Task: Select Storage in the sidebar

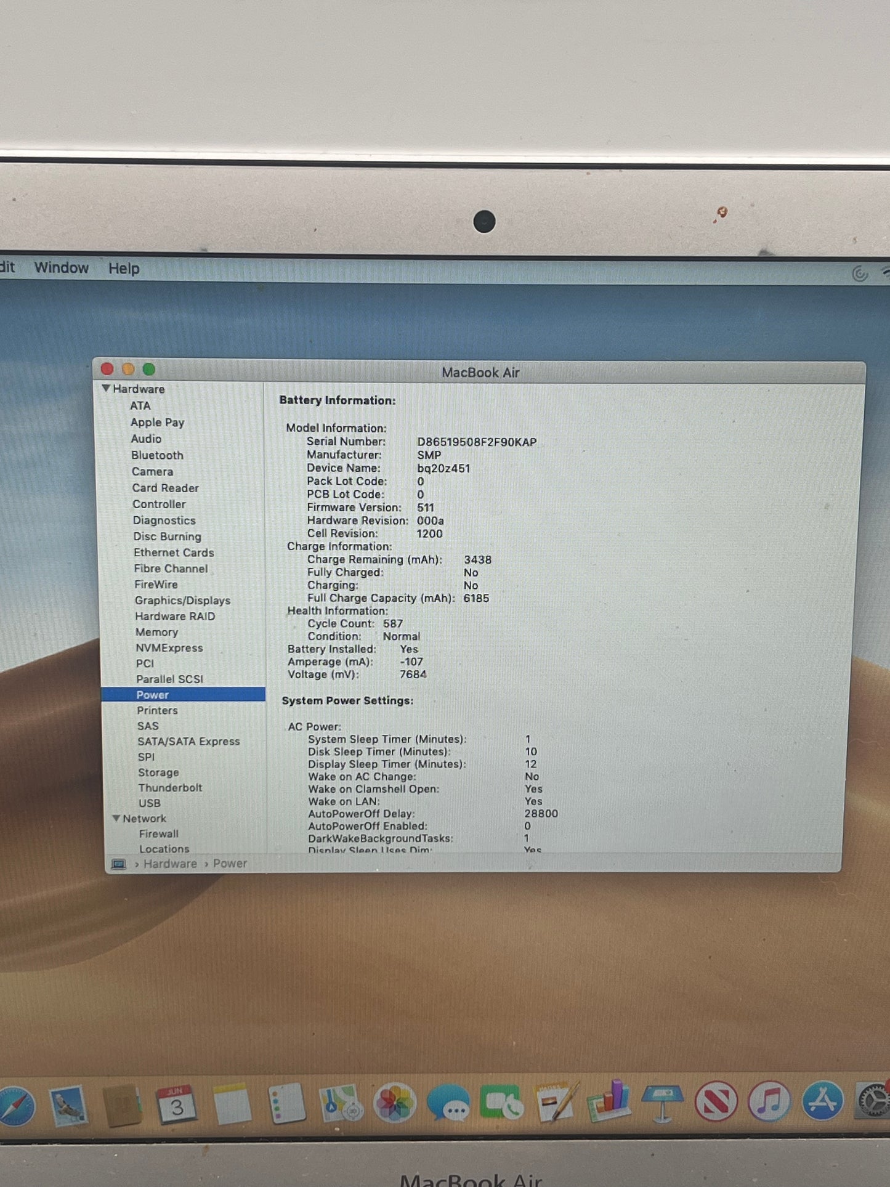Action: (x=158, y=773)
